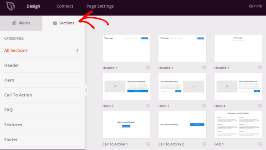Favorite Header 2 with the heart icon

coord(204,68)
